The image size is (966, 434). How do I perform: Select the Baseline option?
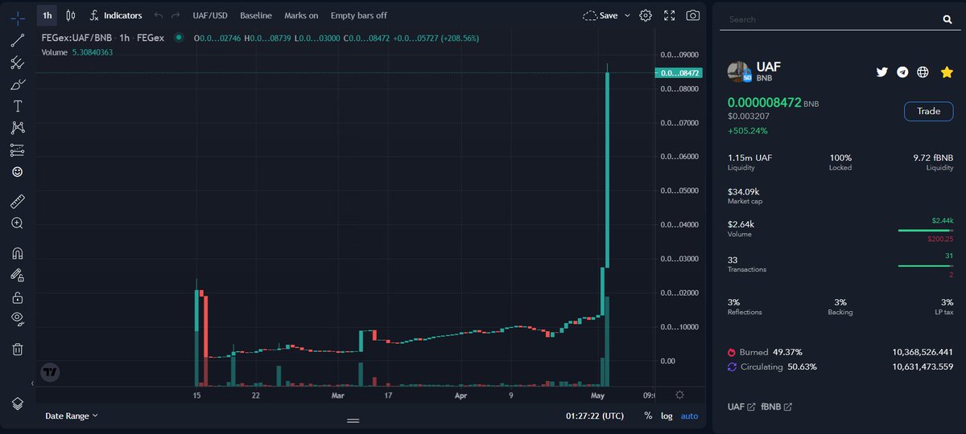click(256, 15)
